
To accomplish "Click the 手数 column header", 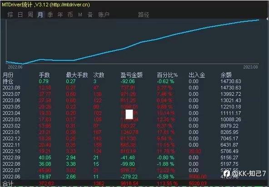I will click(44, 75).
